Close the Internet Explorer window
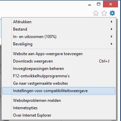121x121 pixels. coord(110,4)
